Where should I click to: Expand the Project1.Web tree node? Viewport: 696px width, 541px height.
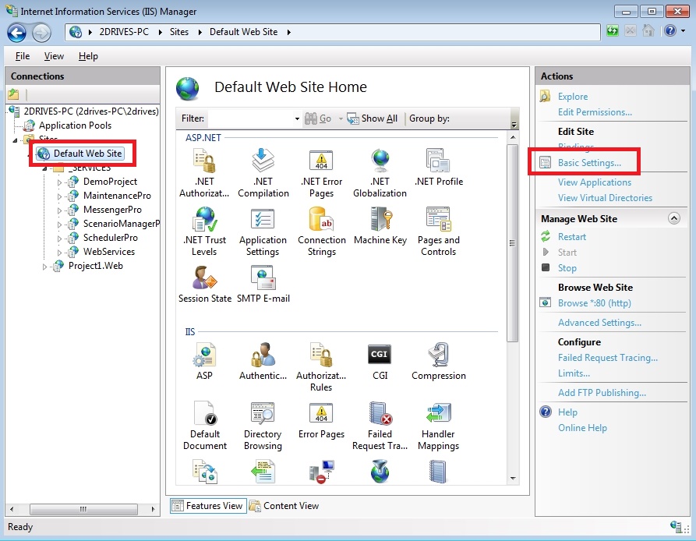point(45,267)
